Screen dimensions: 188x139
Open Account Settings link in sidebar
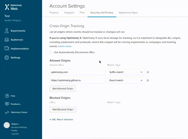coord(19,127)
